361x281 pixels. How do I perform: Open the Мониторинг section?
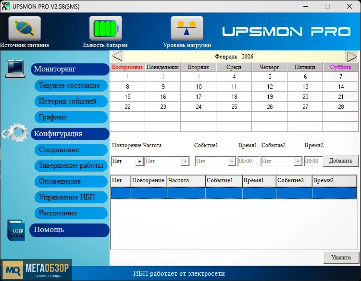(x=69, y=69)
